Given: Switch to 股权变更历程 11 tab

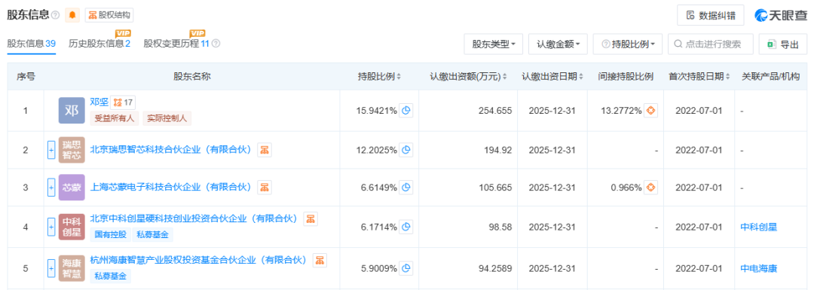Looking at the screenshot, I should click(176, 44).
